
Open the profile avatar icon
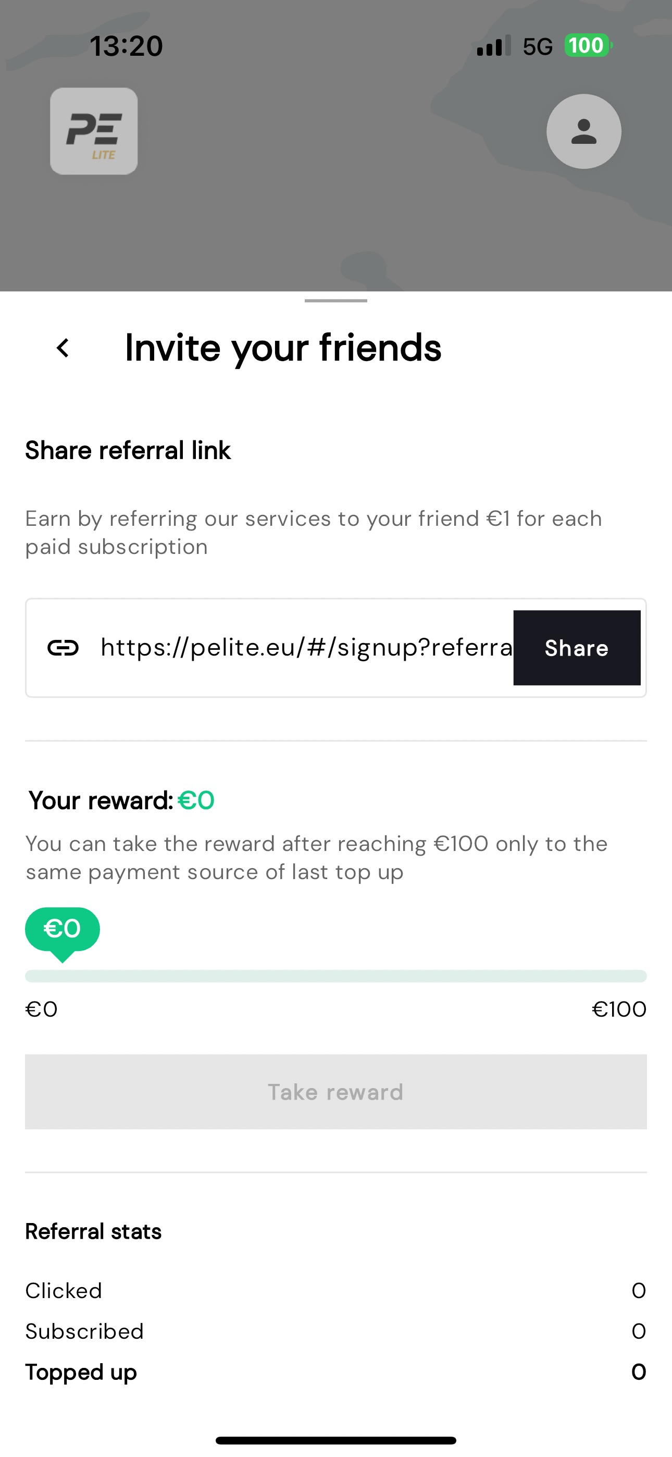point(584,131)
